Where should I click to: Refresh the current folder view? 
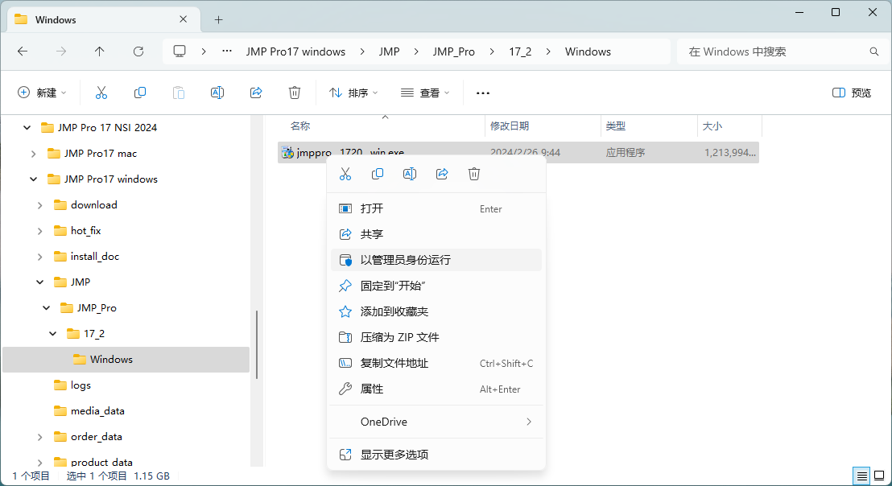coord(138,51)
